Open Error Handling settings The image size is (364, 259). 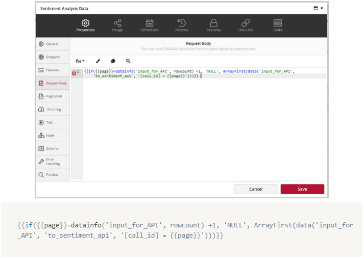(53, 162)
